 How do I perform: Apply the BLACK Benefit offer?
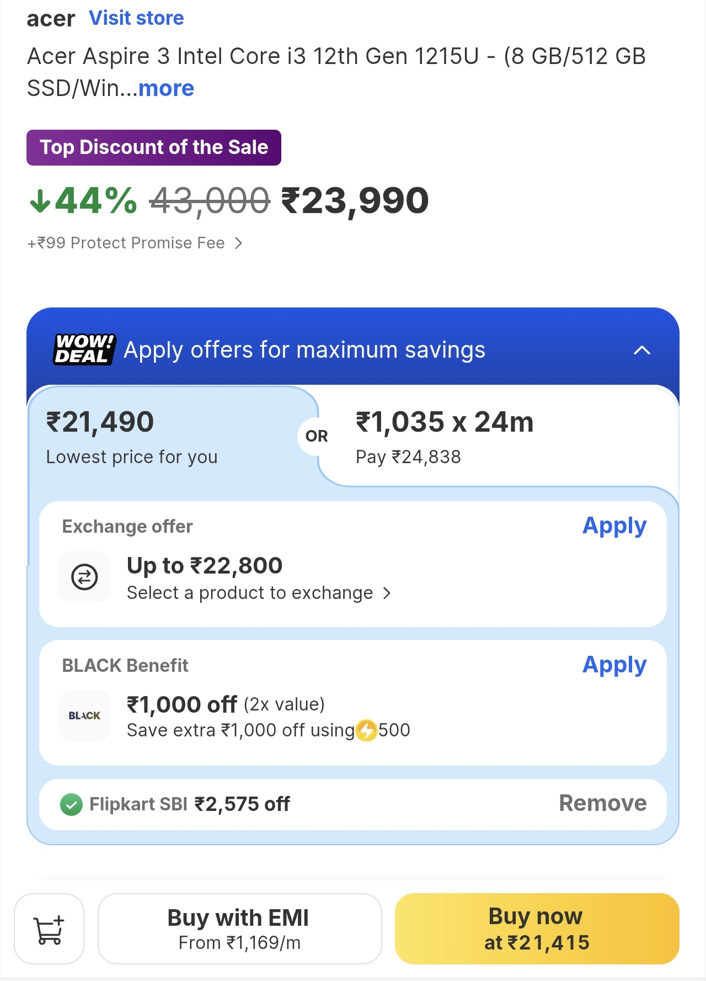(614, 665)
